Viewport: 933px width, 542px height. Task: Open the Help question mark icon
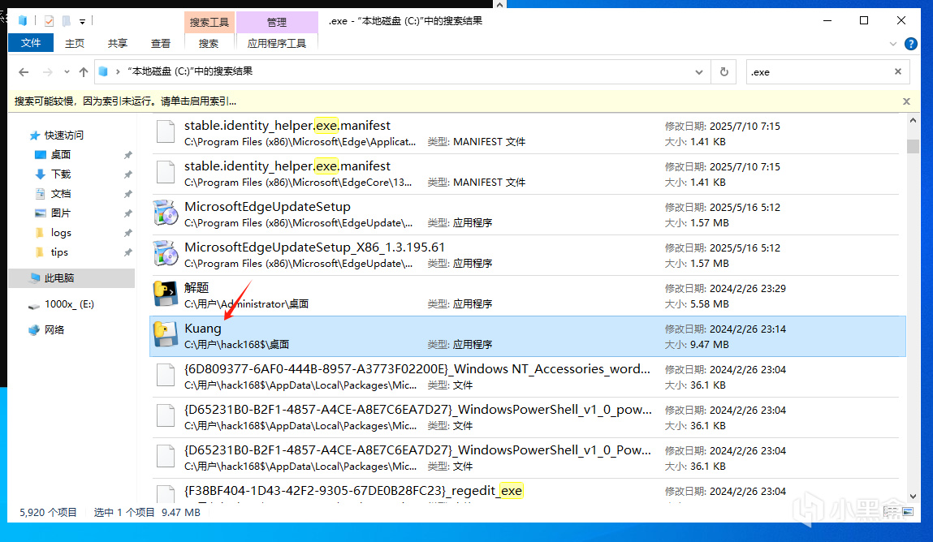pos(910,43)
